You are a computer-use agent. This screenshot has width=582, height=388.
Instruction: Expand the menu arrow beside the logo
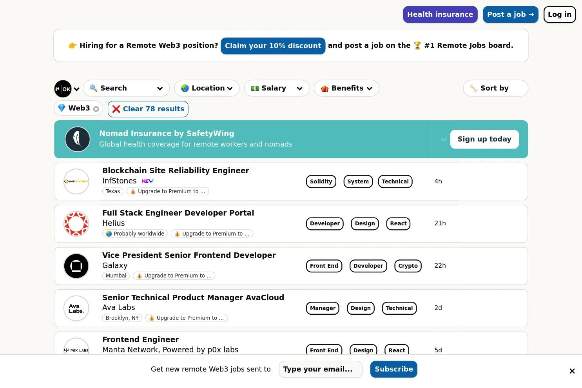point(77,89)
